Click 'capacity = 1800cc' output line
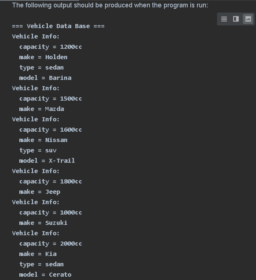 tap(50, 181)
